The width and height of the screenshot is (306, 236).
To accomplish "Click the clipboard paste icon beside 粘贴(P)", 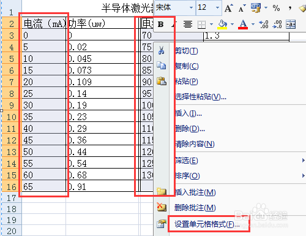I will pos(162,81).
